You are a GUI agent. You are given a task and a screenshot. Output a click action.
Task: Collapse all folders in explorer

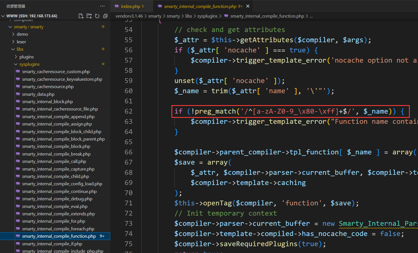pyautogui.click(x=105, y=16)
